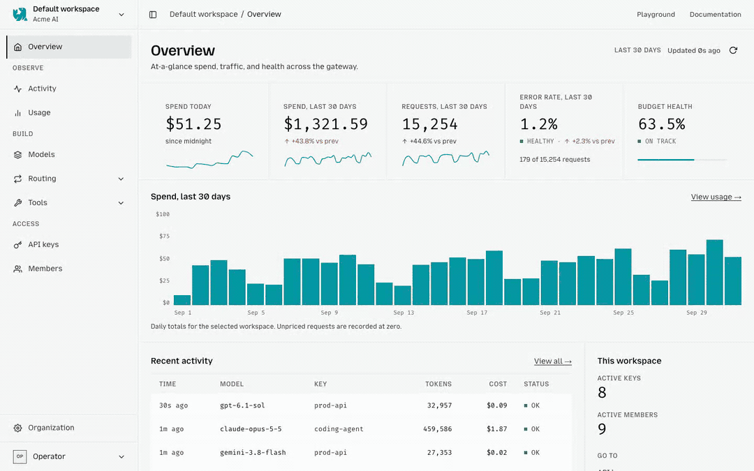
Task: Open the API keys page
Action: pyautogui.click(x=68, y=245)
